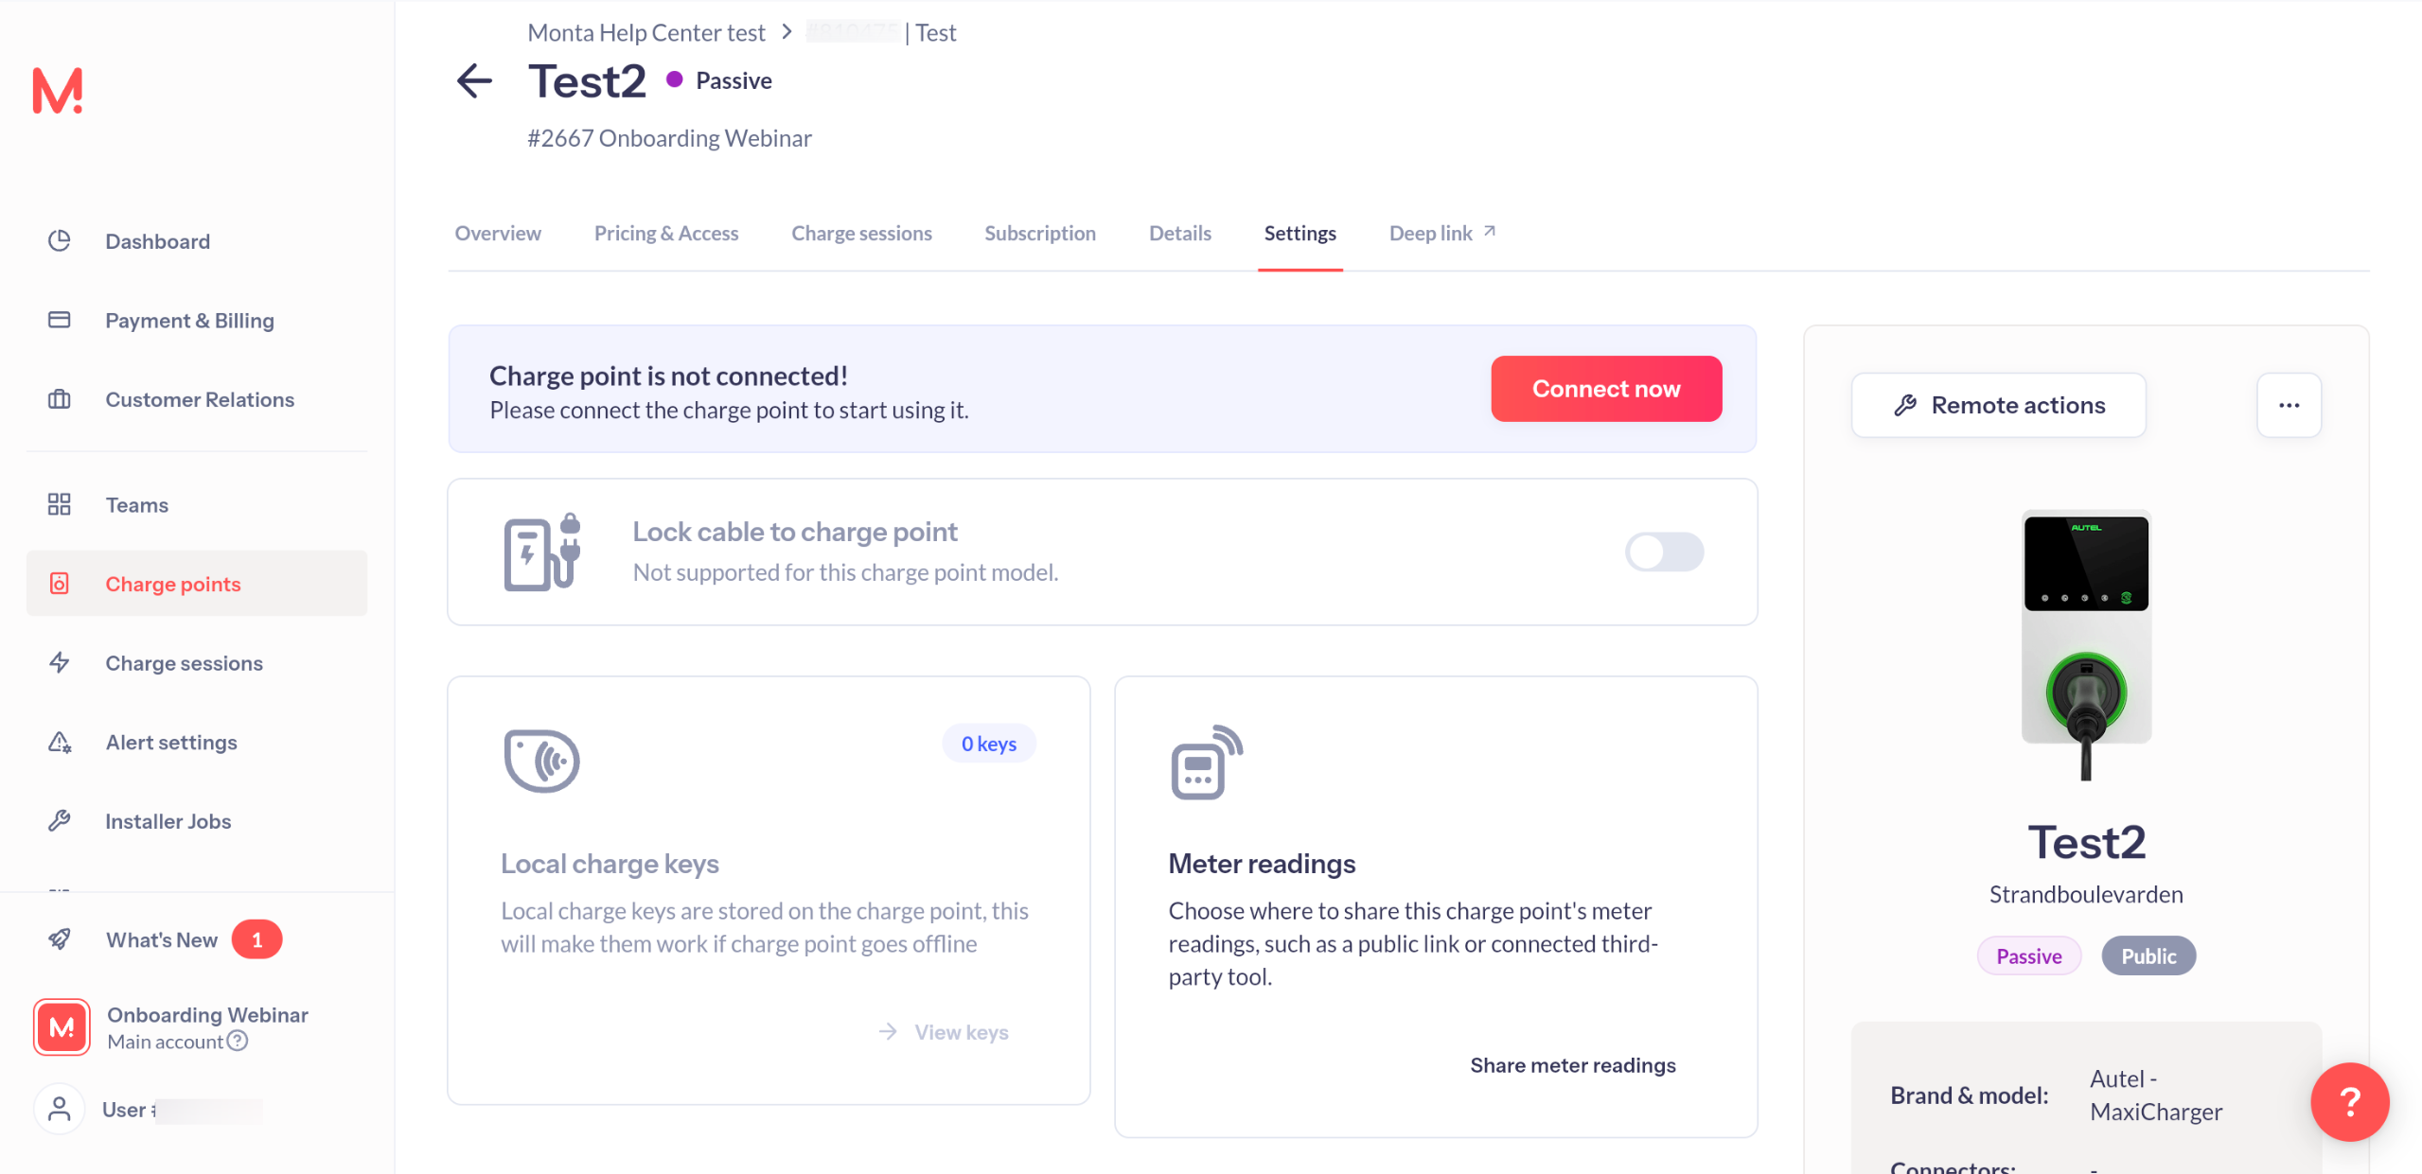2422x1174 pixels.
Task: Click the Dashboard pie chart icon
Action: [60, 241]
